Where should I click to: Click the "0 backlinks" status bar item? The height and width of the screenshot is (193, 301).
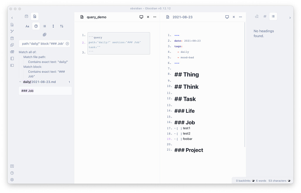coord(243,181)
